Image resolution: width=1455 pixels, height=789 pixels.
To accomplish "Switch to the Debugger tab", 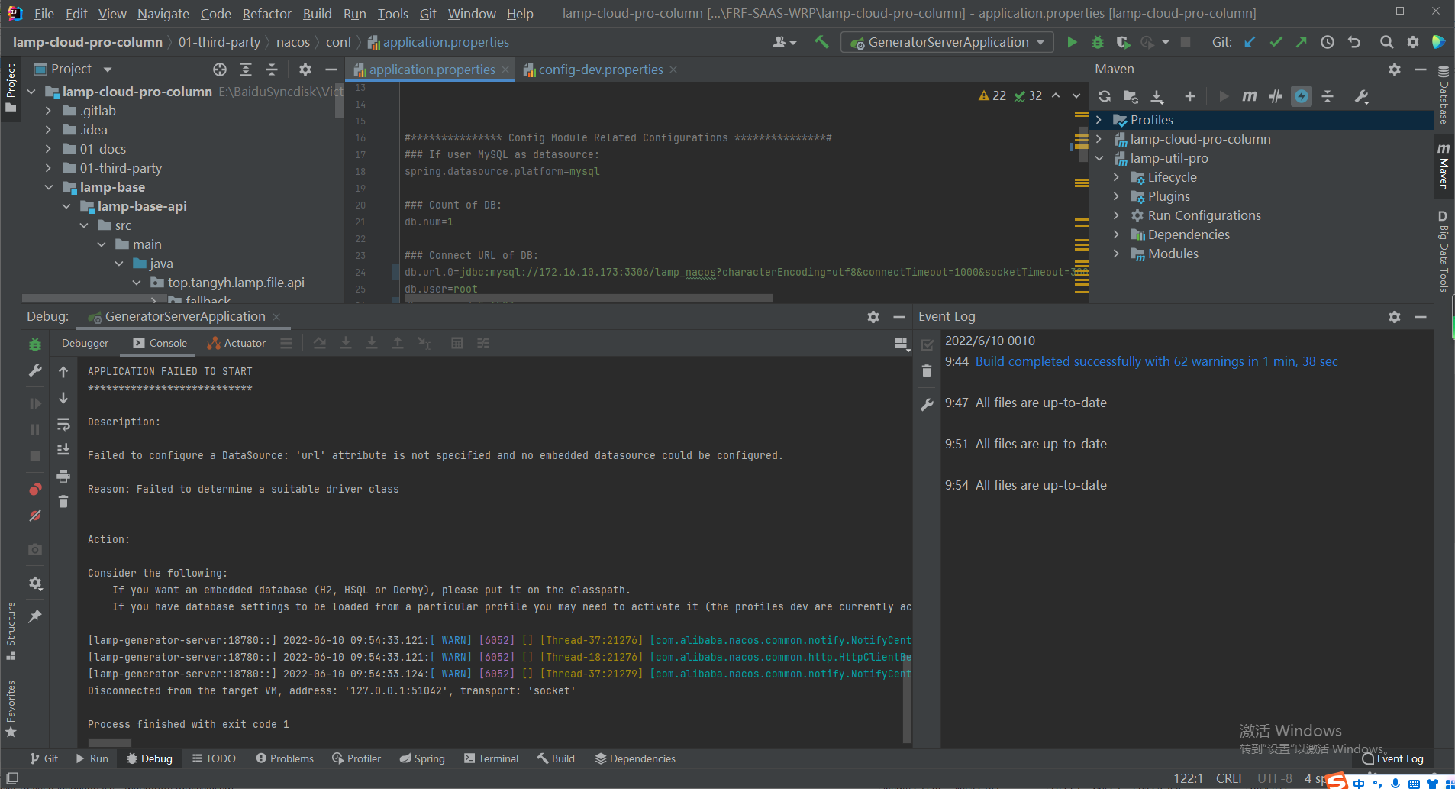I will pos(85,343).
